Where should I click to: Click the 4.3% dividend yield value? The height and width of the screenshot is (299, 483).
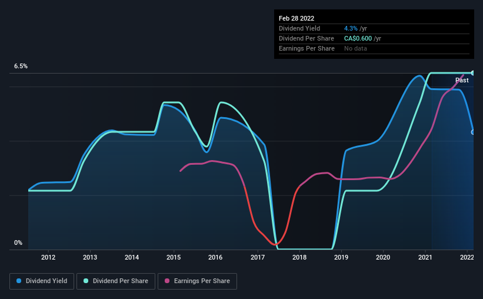[351, 28]
